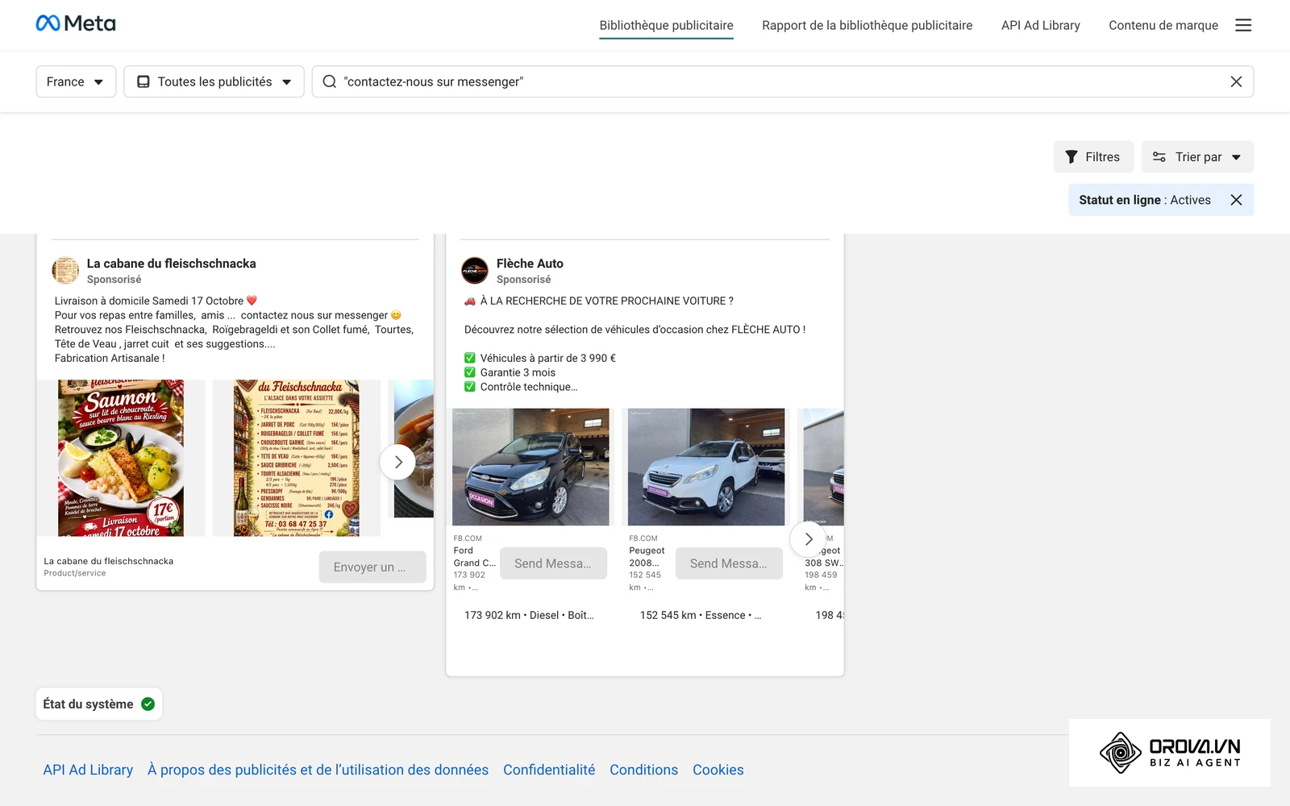Screen dimensions: 1290x806
Task: Advance La cabane carousel with next arrow
Action: (397, 462)
